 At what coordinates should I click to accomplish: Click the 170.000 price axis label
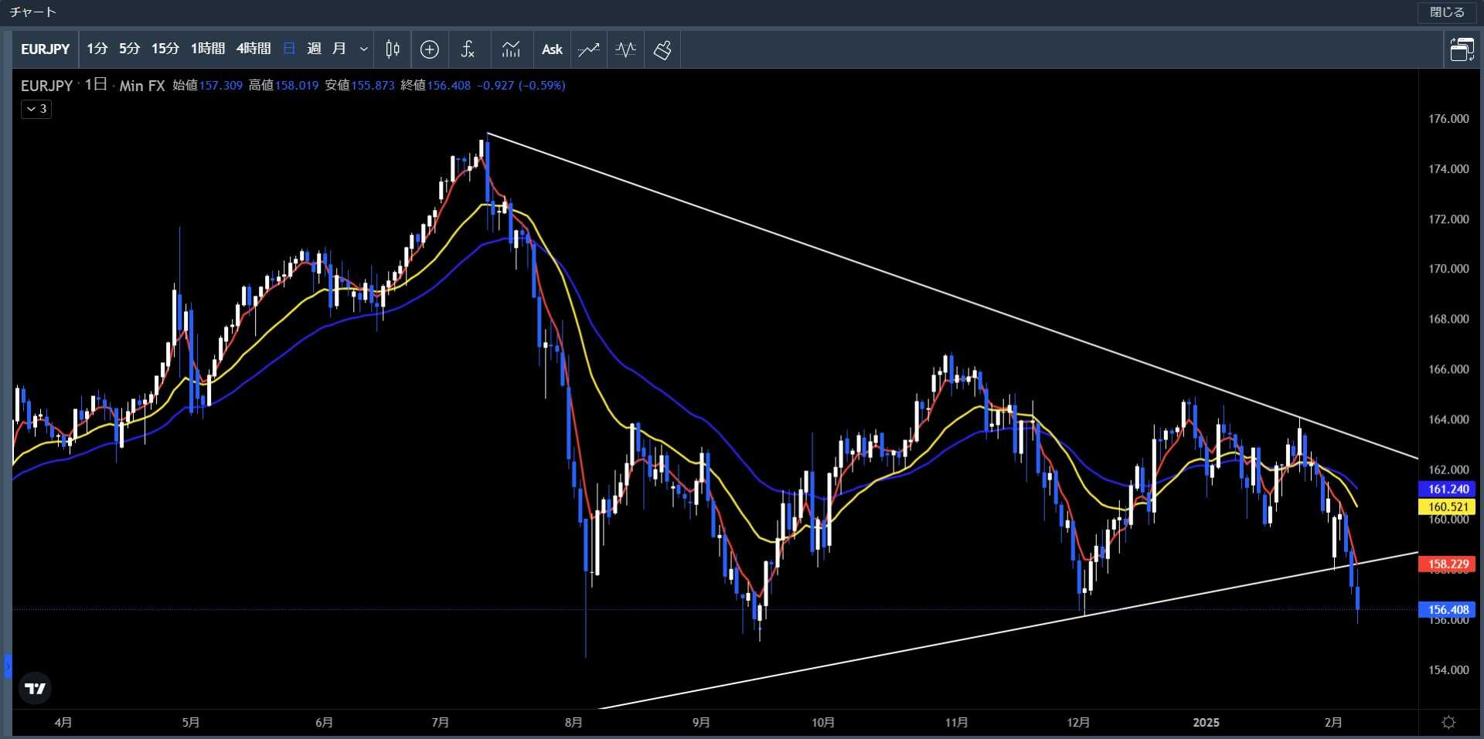coord(1448,269)
